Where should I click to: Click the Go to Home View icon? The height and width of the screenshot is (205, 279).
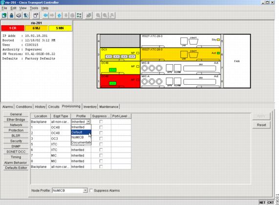[72, 16]
